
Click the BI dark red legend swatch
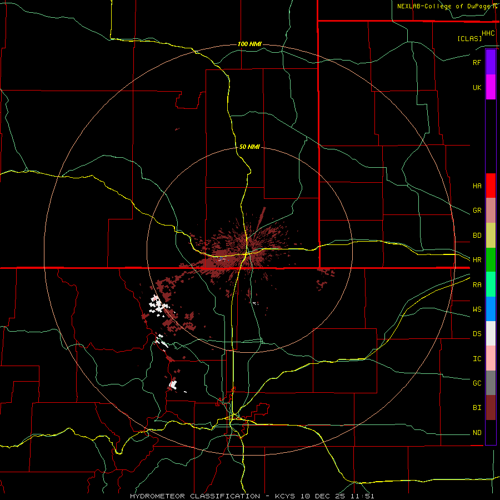[x=491, y=408]
